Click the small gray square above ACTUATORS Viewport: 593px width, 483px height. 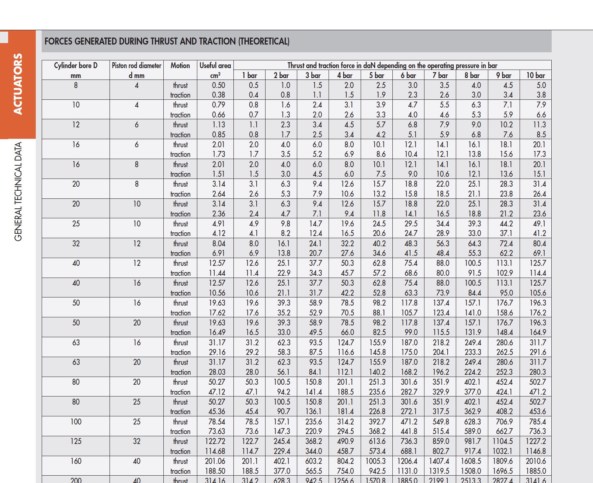click(x=4, y=38)
